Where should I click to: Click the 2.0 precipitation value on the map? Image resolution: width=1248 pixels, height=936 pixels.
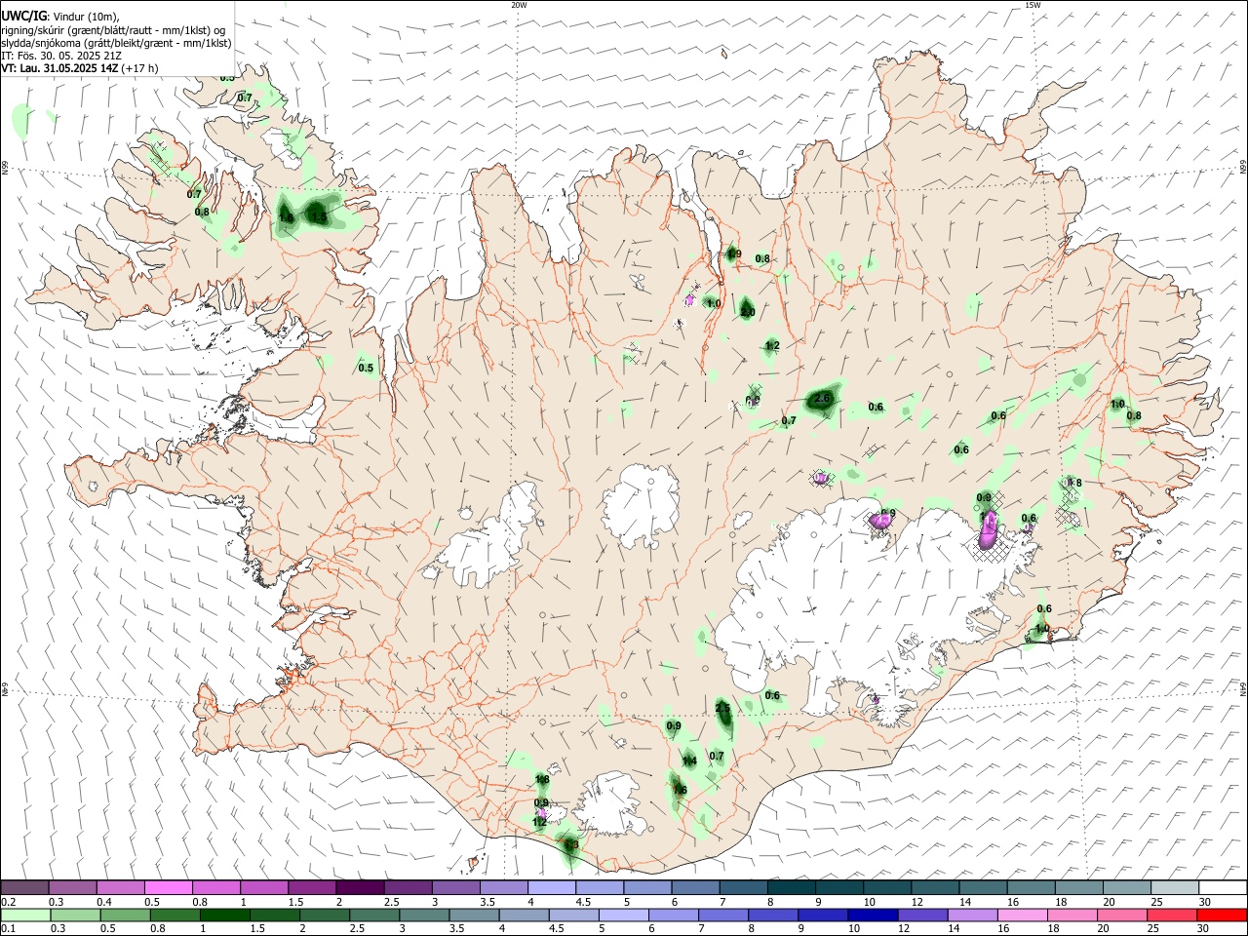748,312
